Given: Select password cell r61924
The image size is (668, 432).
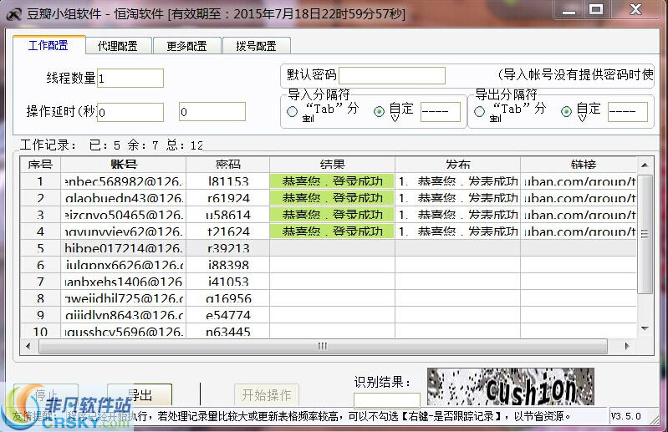Looking at the screenshot, I should [228, 198].
